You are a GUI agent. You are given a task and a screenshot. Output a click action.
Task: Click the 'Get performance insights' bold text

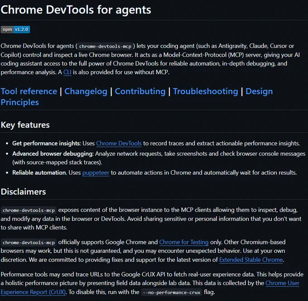pos(46,143)
